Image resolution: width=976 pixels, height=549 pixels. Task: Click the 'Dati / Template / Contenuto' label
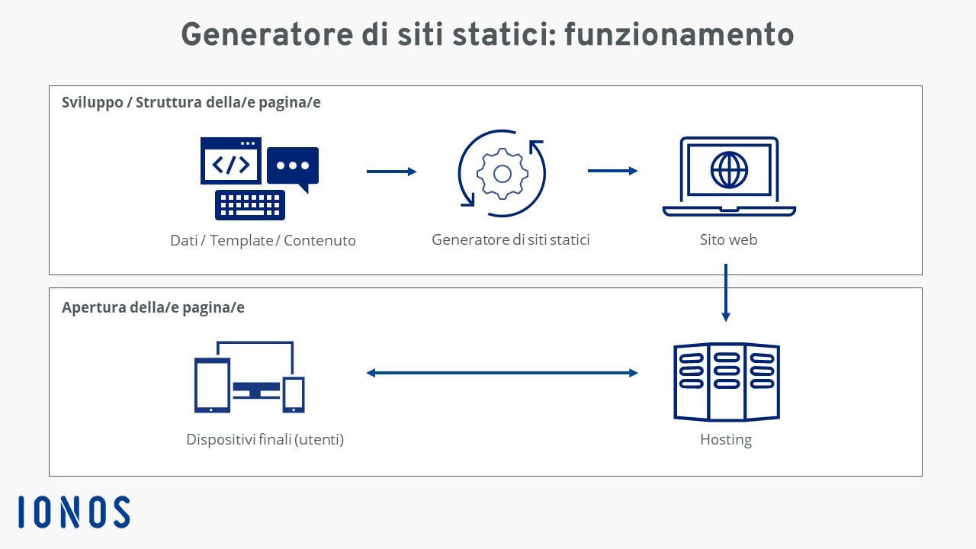click(x=263, y=240)
